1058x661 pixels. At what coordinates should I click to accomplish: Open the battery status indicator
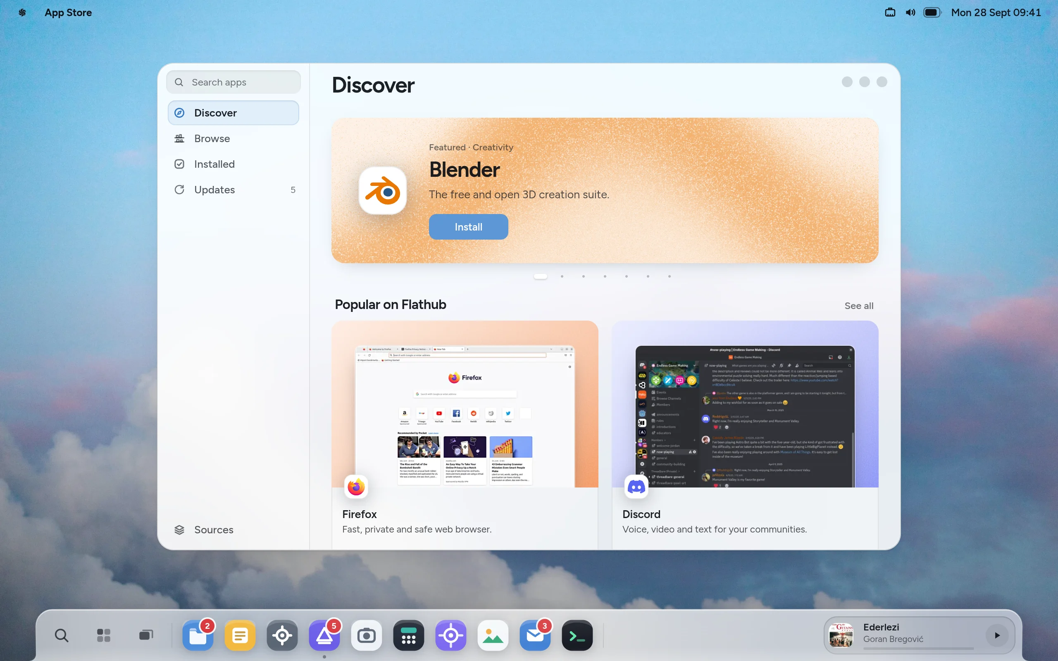932,13
